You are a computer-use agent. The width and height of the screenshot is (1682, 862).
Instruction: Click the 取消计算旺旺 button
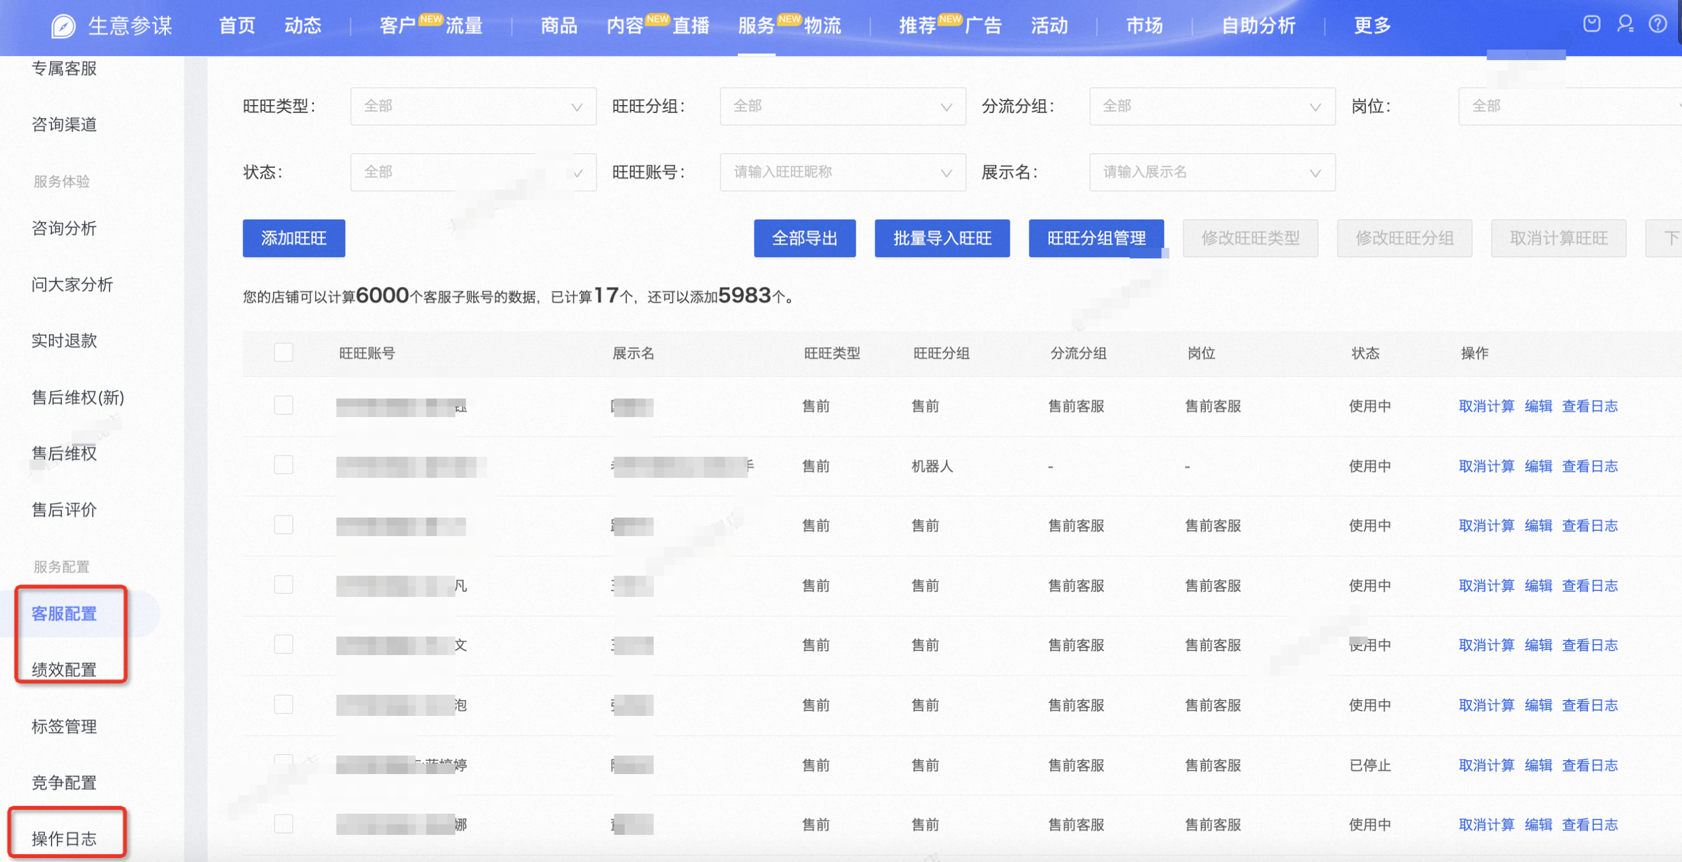pyautogui.click(x=1558, y=238)
